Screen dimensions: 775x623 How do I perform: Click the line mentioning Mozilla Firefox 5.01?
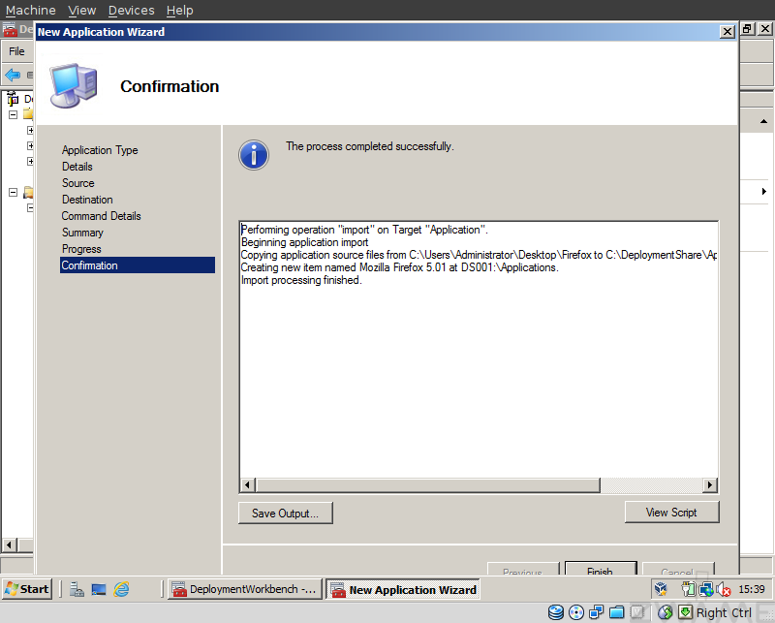(399, 267)
